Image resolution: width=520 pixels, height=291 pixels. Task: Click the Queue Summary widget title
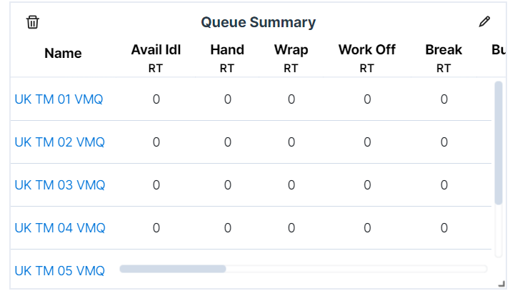(258, 22)
